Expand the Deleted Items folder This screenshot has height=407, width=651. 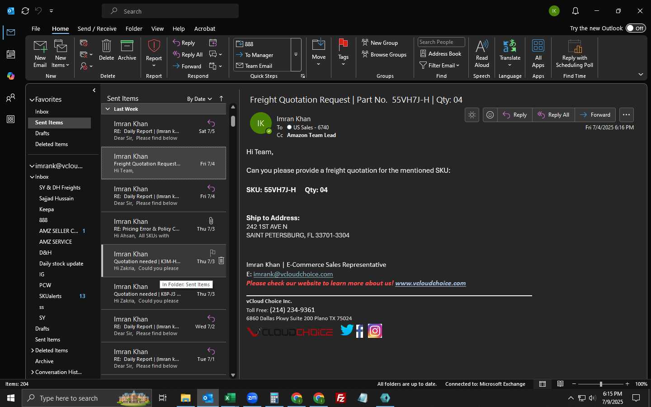tap(33, 350)
